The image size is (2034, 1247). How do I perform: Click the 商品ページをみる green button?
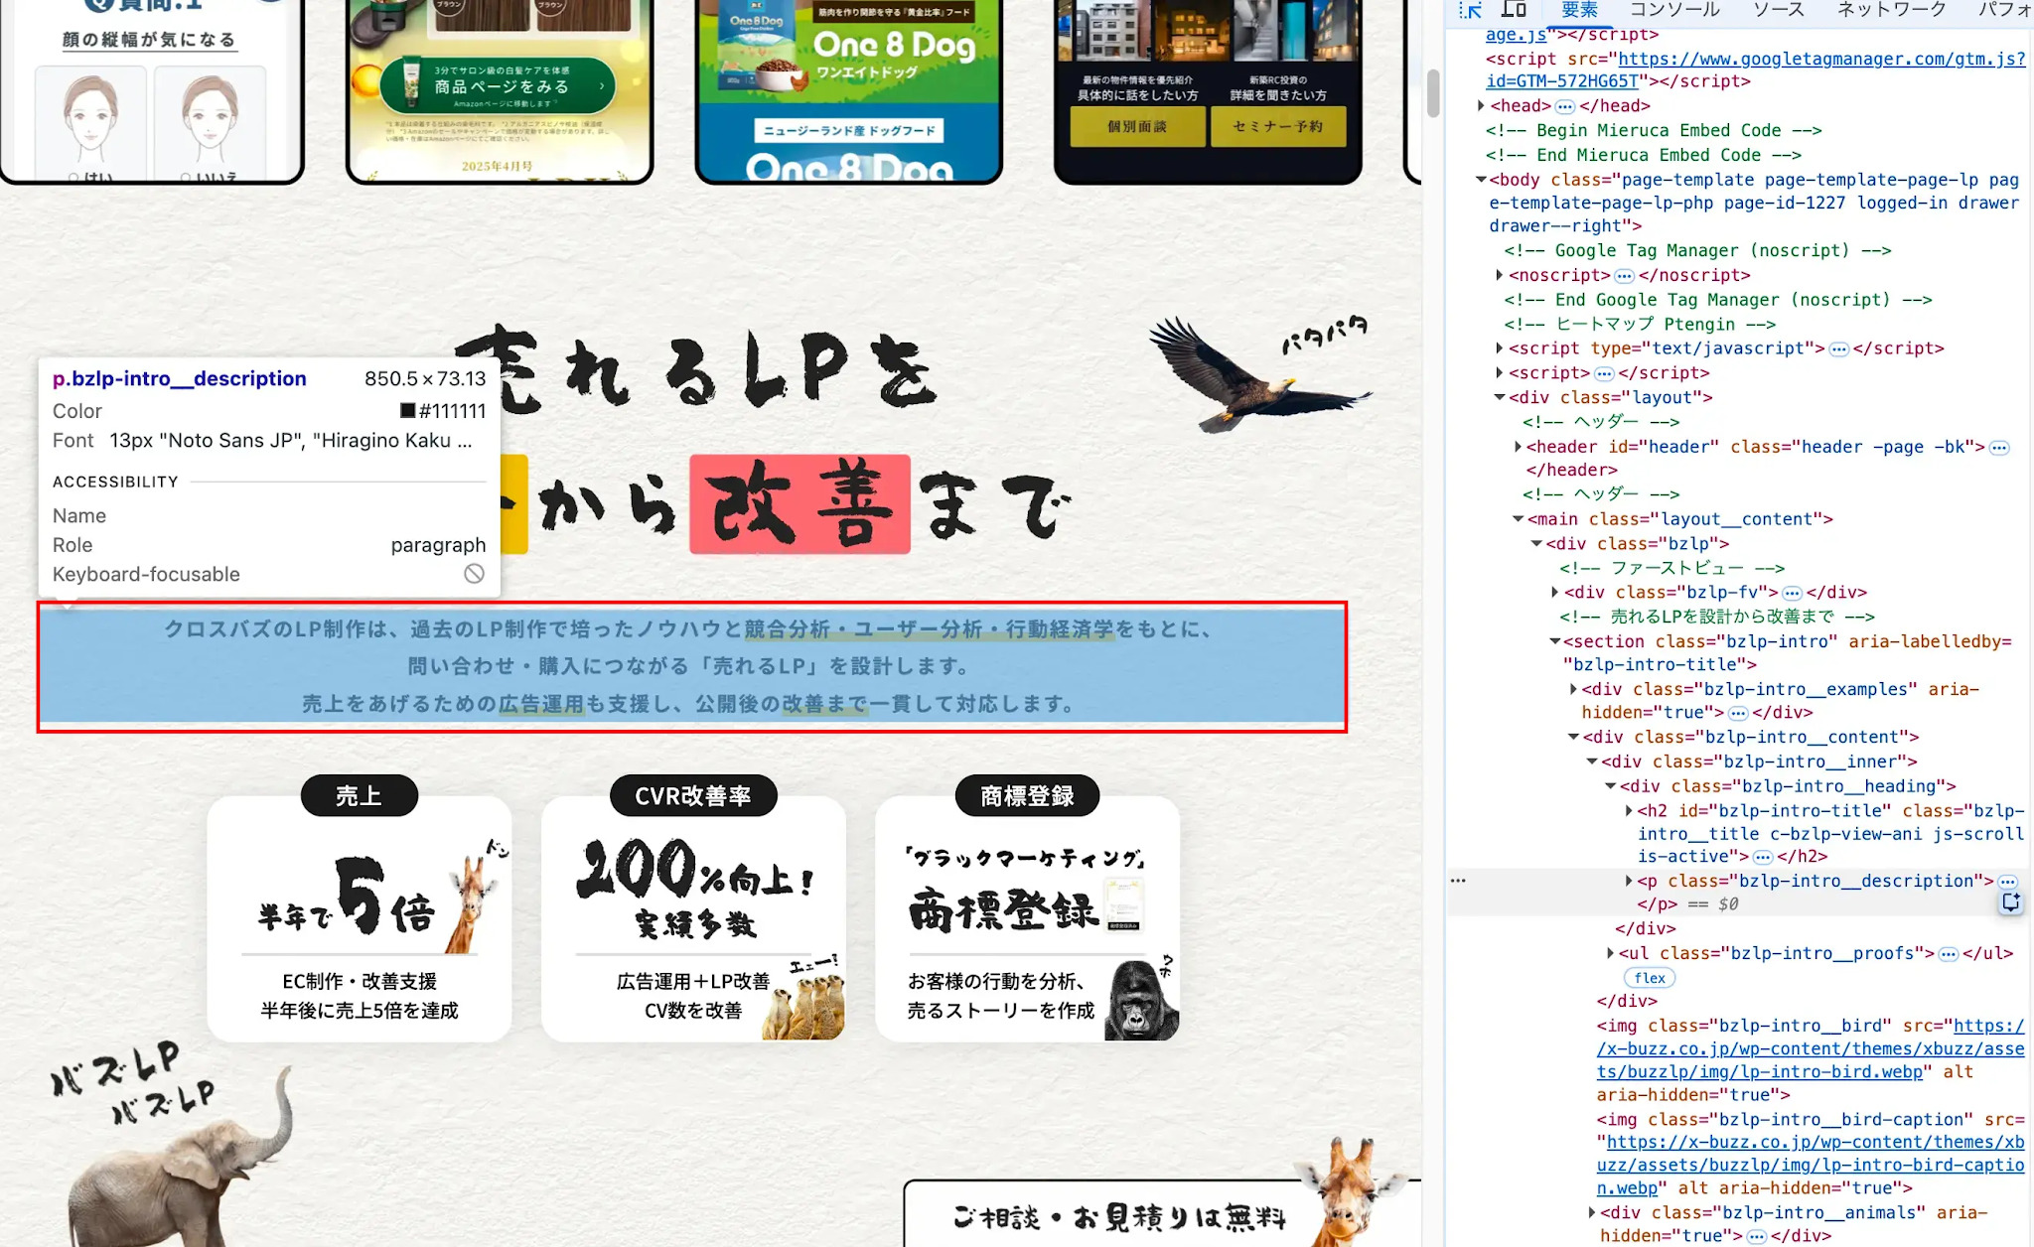498,85
